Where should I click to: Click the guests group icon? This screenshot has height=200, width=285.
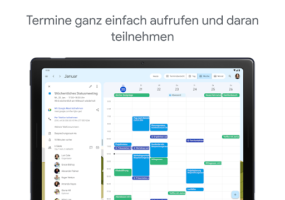pos(50,148)
